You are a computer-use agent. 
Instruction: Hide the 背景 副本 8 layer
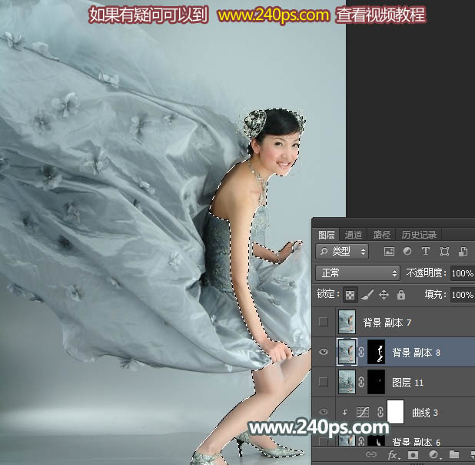point(324,352)
